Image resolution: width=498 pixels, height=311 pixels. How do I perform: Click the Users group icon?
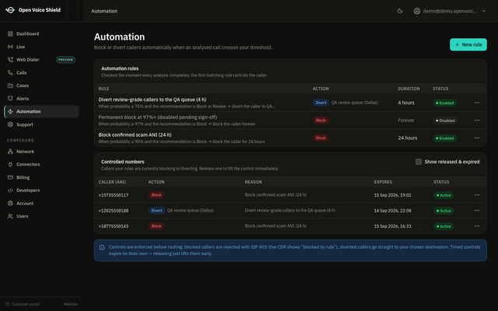click(x=10, y=216)
